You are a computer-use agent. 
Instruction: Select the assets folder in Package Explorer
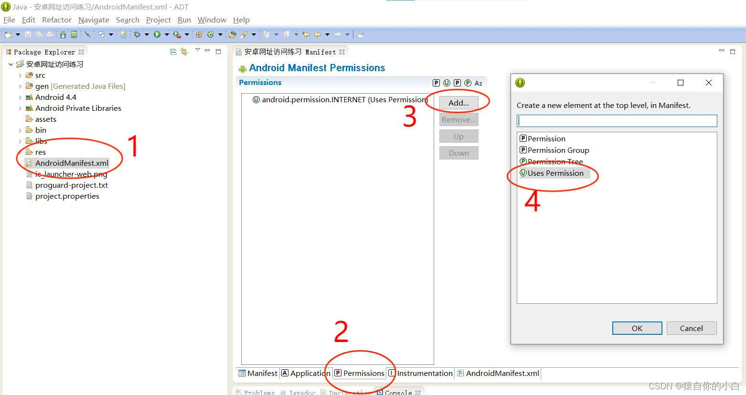41,119
